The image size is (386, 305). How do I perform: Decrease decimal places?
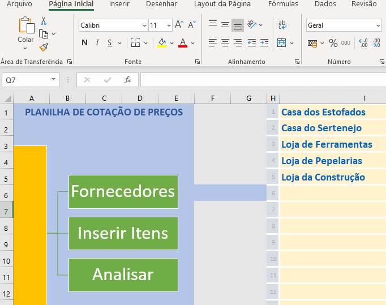[376, 43]
